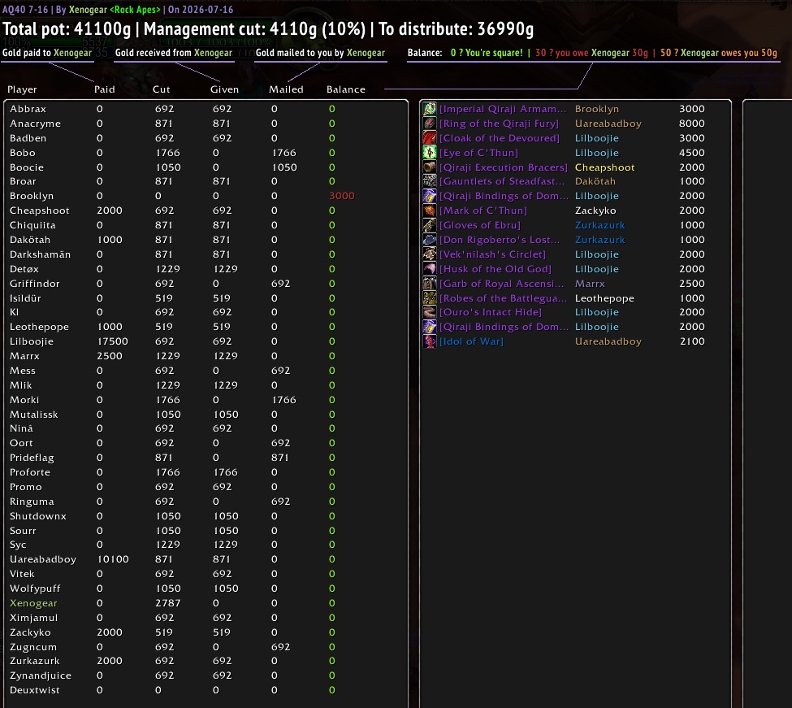792x708 pixels.
Task: Click the 'Gold received from Xenogear' legend label
Action: point(174,53)
